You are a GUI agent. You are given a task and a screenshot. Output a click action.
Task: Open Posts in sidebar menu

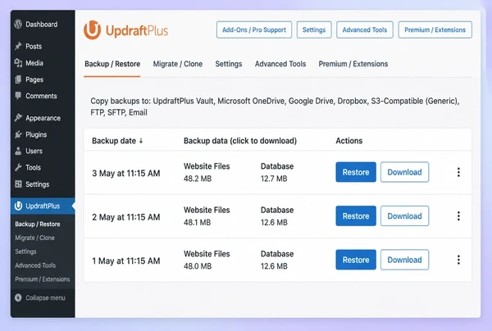(34, 47)
